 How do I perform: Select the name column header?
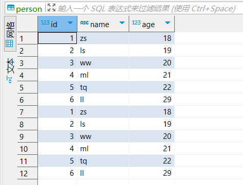click(103, 24)
